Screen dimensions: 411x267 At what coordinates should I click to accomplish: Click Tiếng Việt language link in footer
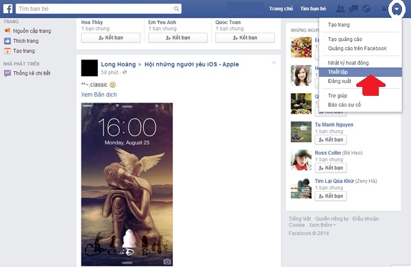tap(300, 219)
